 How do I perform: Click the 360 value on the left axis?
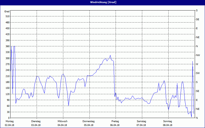(x=7, y=46)
